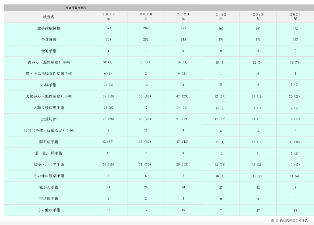Select value 143 in 全身麻酔 row
314x225 pixels.
tap(295, 39)
